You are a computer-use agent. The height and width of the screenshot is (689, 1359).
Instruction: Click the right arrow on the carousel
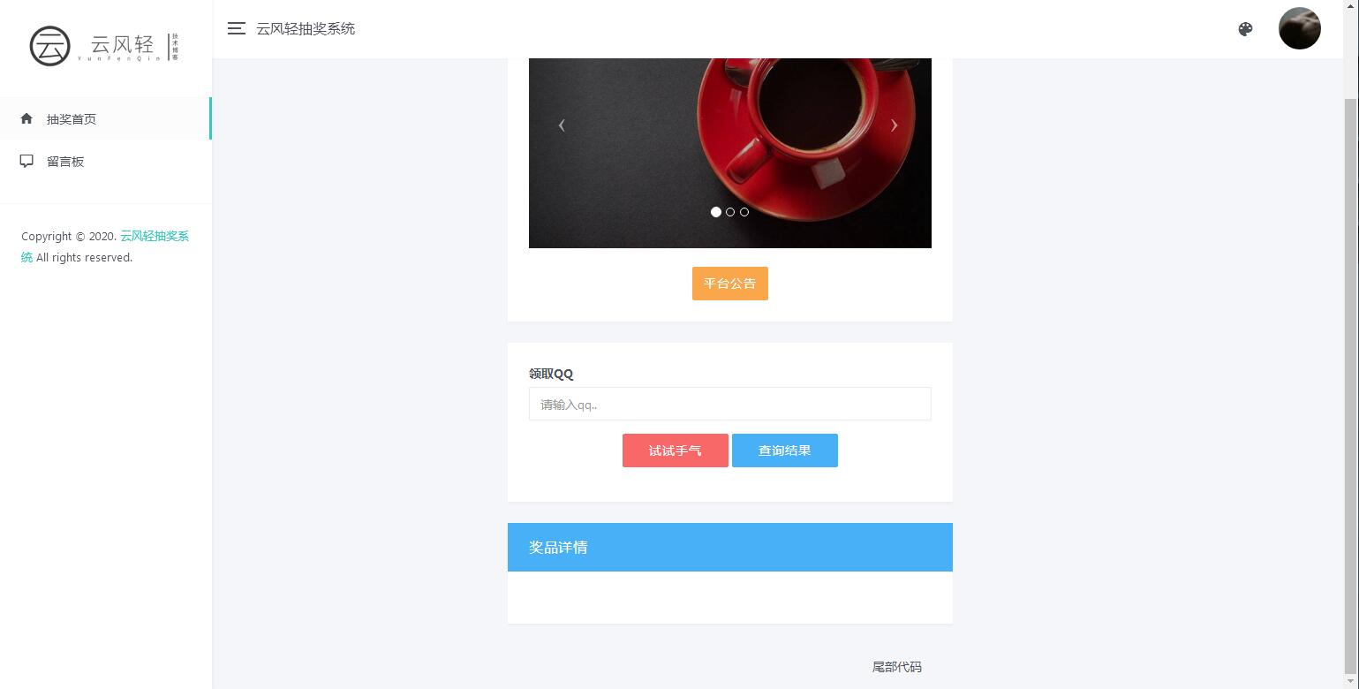click(895, 125)
